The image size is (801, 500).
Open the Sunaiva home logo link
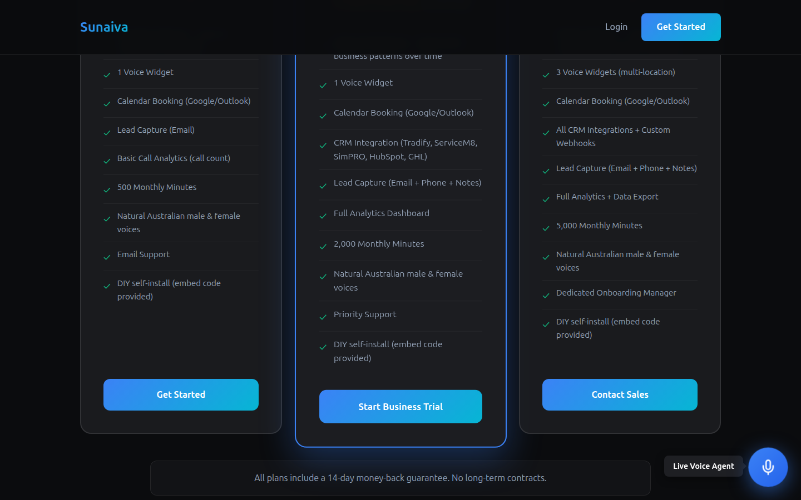pos(104,27)
